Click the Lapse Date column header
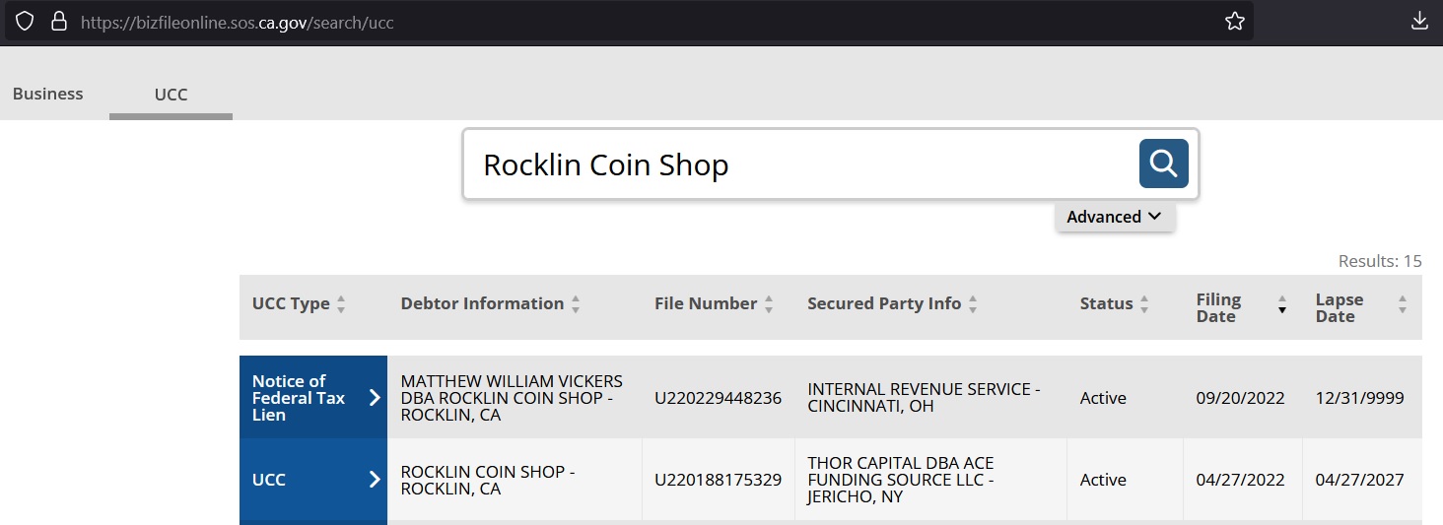The width and height of the screenshot is (1443, 525). pos(1340,307)
